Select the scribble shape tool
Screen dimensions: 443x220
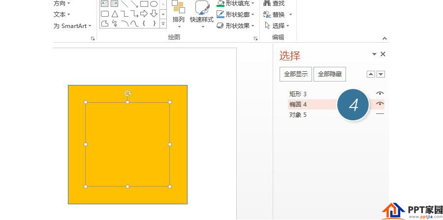pos(114,23)
